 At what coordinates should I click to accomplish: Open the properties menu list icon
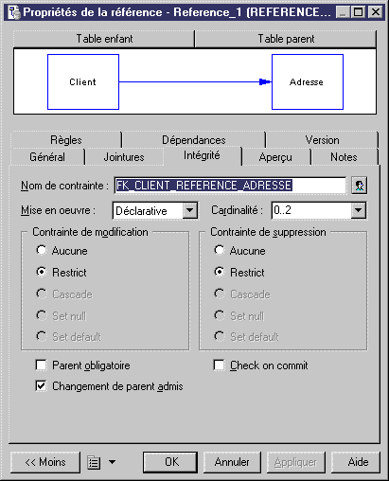click(94, 463)
